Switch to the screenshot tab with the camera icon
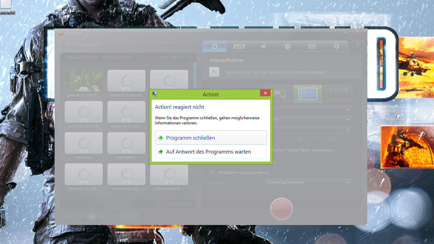This screenshot has width=434, height=244. (312, 46)
